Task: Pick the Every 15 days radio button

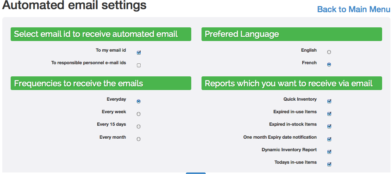Action: pos(138,127)
